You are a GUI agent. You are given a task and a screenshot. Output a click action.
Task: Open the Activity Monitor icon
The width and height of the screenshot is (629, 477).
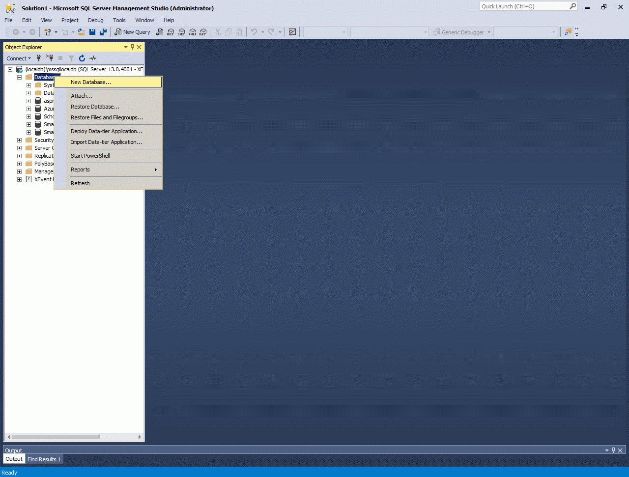292,32
